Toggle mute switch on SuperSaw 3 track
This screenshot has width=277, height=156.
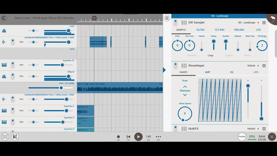[13, 111]
